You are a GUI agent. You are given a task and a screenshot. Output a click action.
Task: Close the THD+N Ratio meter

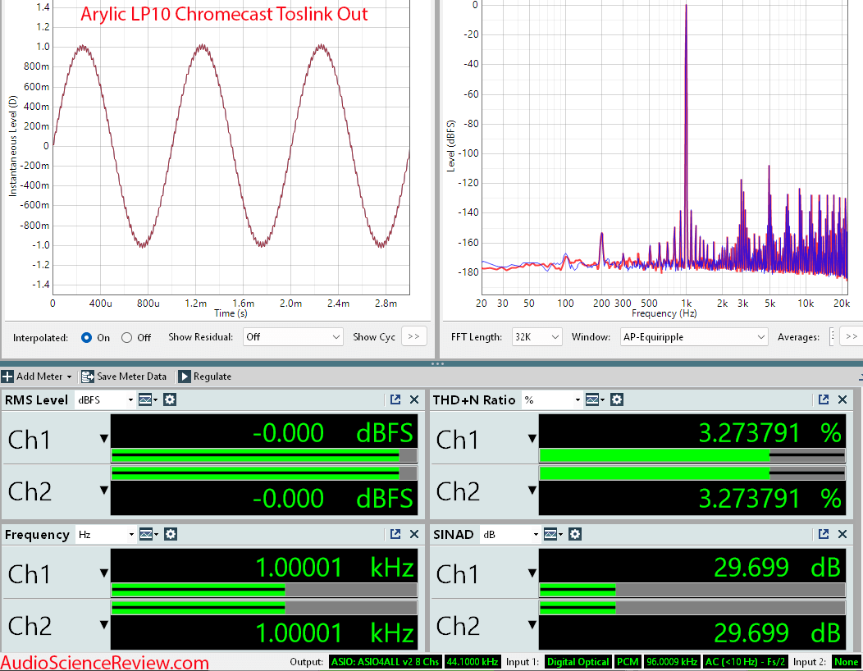coord(842,399)
